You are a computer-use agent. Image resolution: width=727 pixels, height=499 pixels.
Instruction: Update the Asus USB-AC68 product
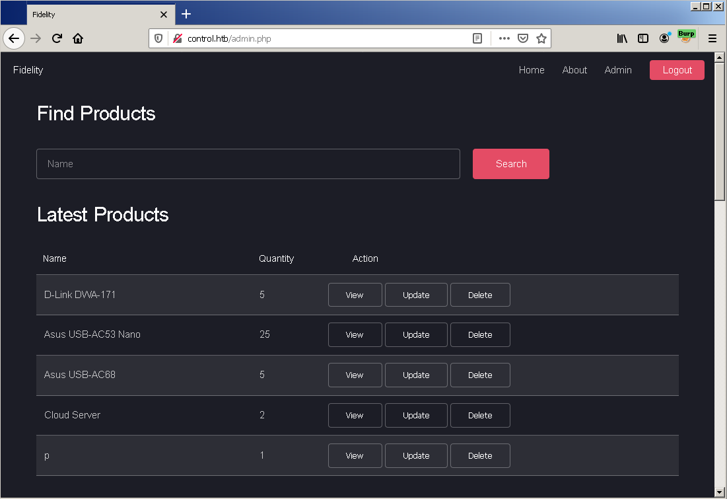pos(416,375)
